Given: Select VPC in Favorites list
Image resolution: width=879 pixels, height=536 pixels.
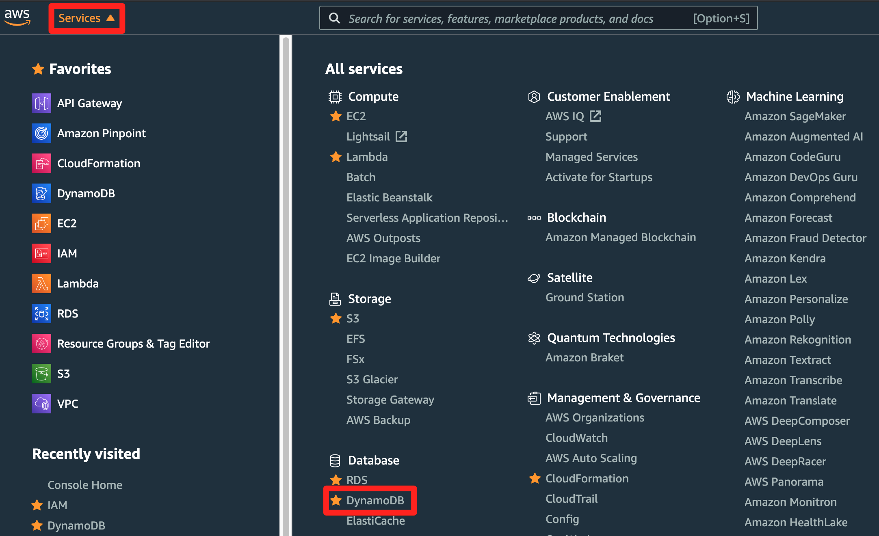Looking at the screenshot, I should 67,404.
